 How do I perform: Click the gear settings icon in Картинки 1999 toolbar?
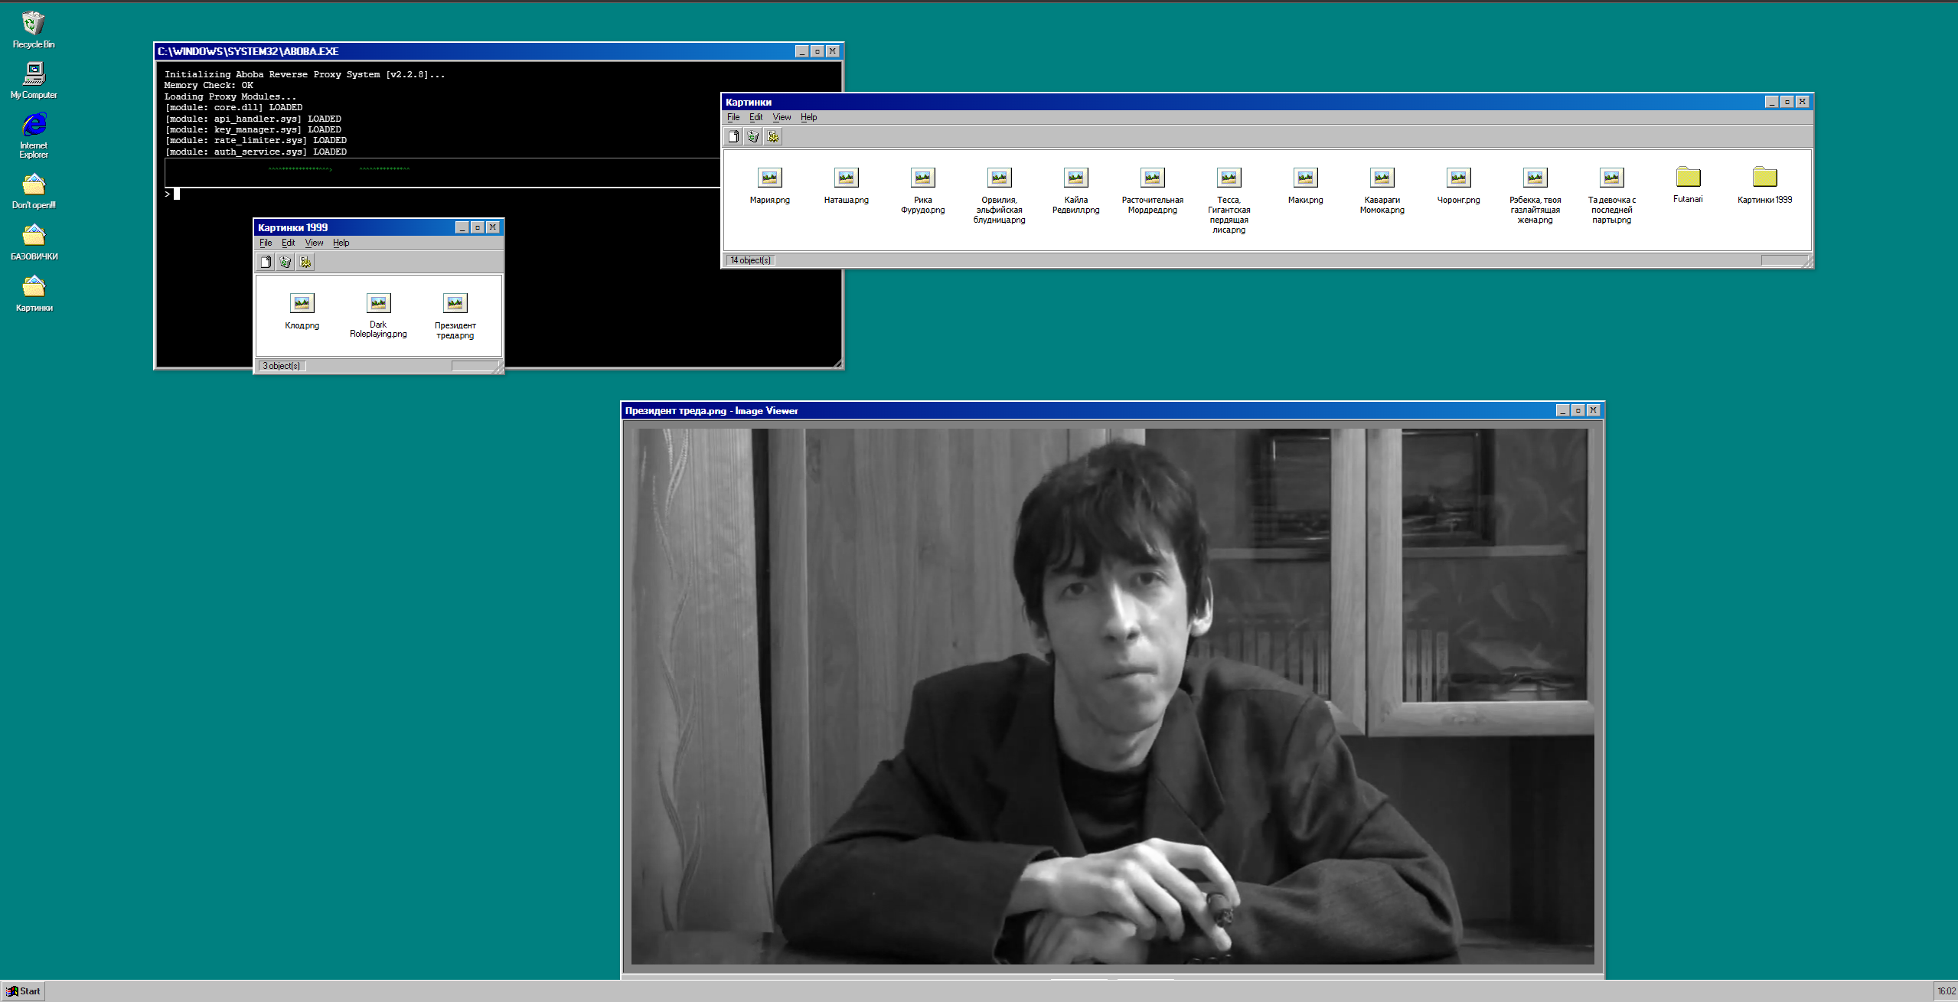point(305,262)
